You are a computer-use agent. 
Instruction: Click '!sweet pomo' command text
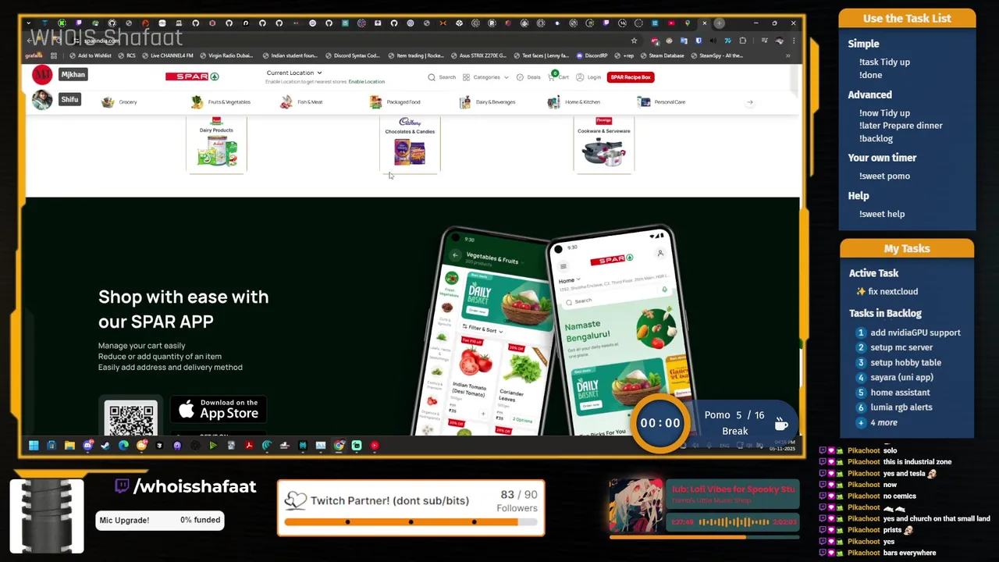[884, 176]
